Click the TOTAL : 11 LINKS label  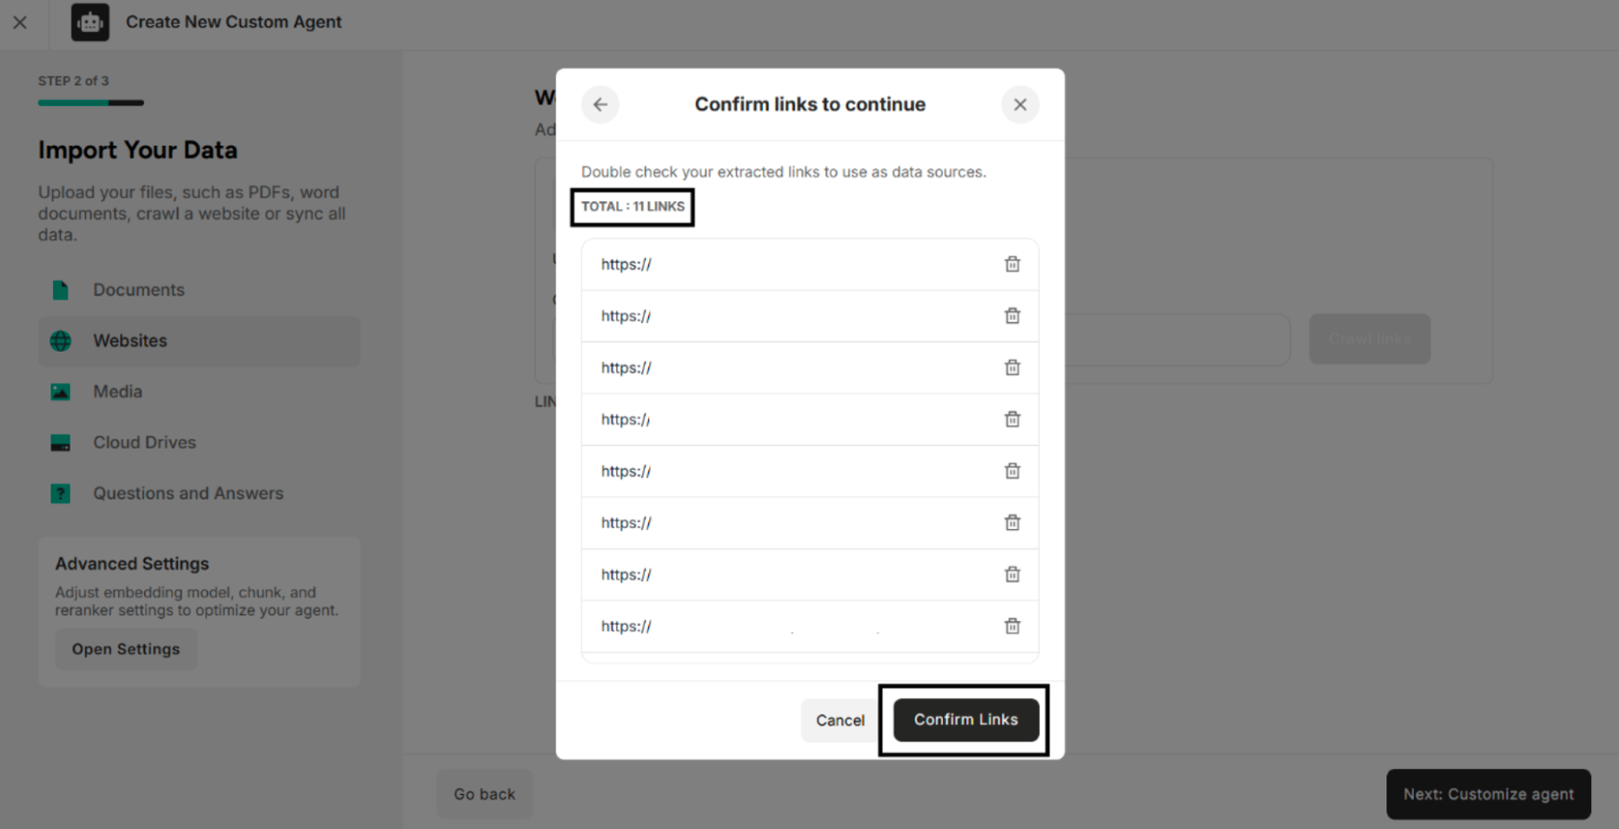click(x=632, y=206)
